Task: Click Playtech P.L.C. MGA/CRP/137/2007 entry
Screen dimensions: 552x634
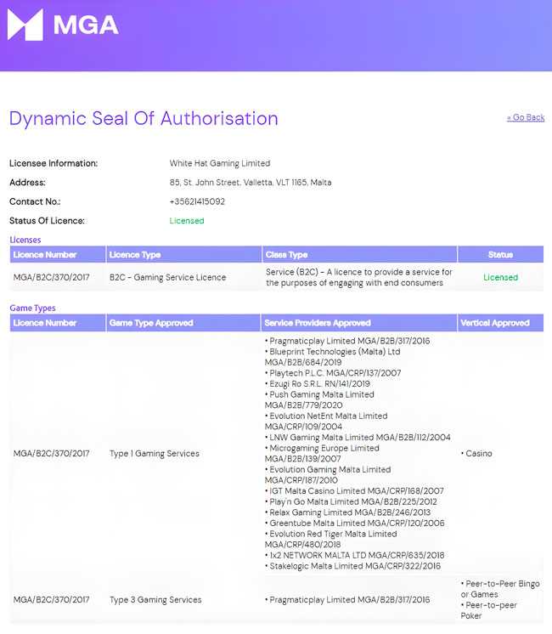Action: [333, 373]
